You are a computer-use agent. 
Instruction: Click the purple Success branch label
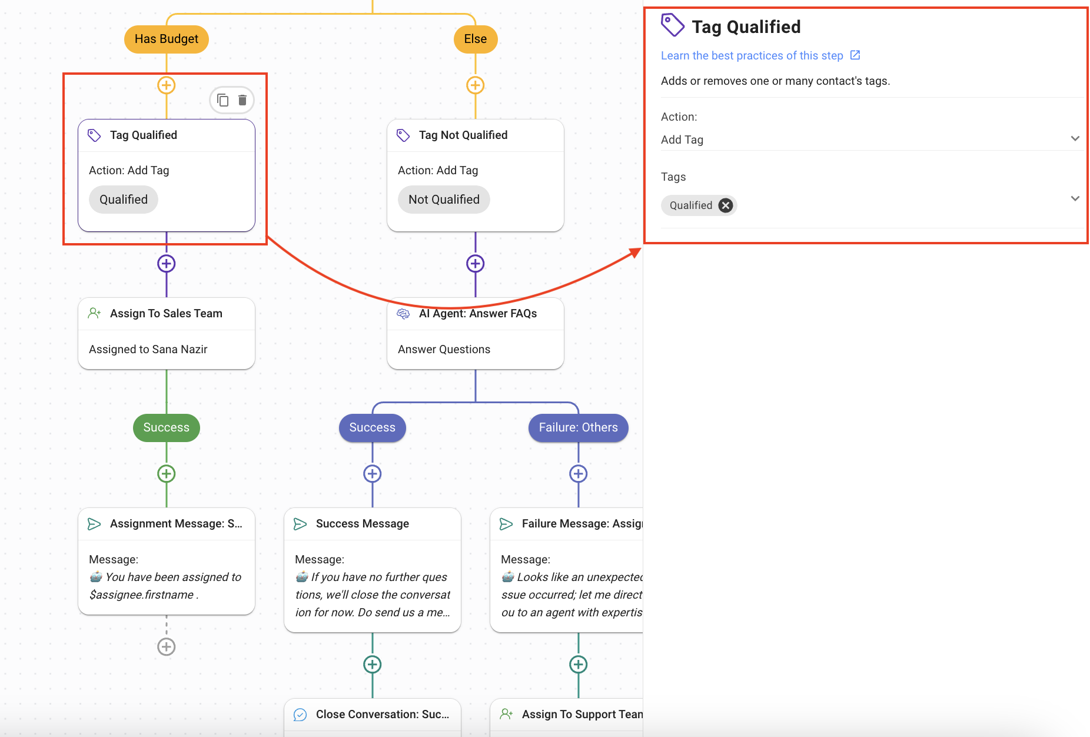373,428
